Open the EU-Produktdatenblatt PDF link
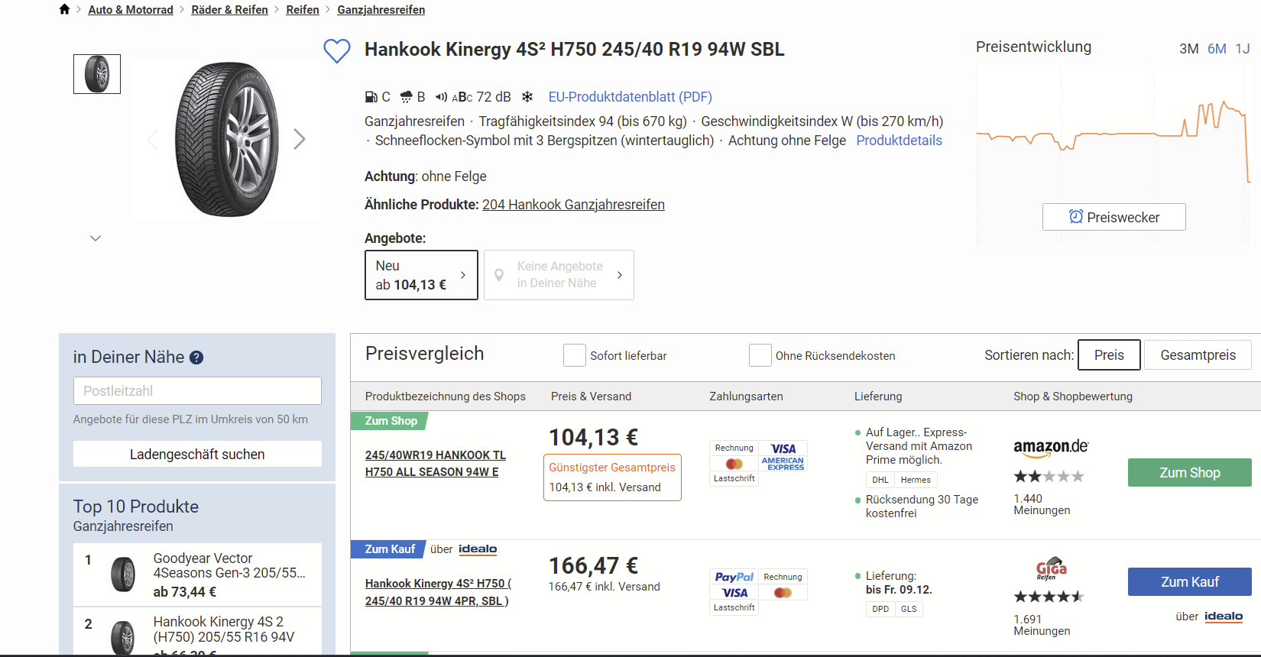 (x=630, y=97)
